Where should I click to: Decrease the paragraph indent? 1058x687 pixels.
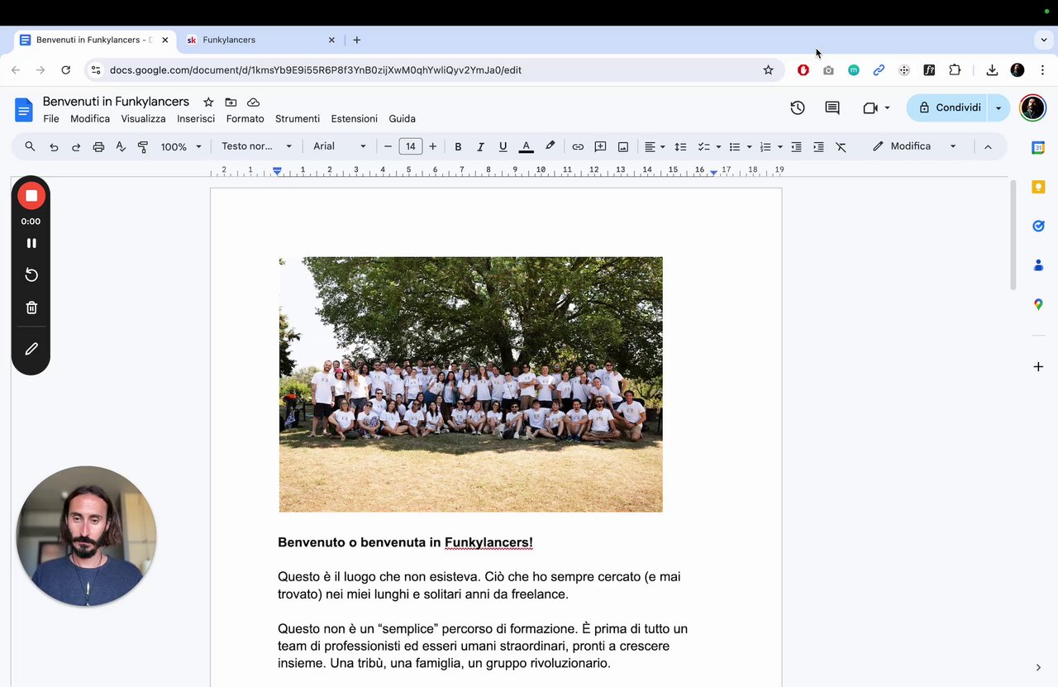click(x=796, y=146)
